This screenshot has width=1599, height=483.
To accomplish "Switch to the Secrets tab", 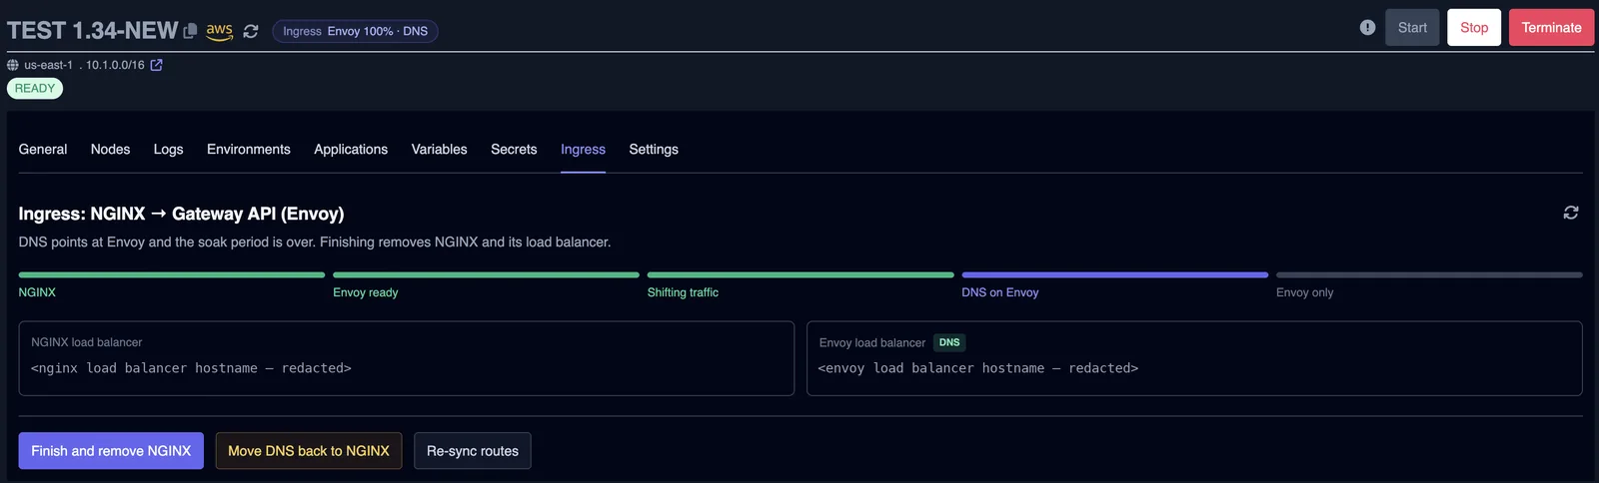I will pos(514,149).
